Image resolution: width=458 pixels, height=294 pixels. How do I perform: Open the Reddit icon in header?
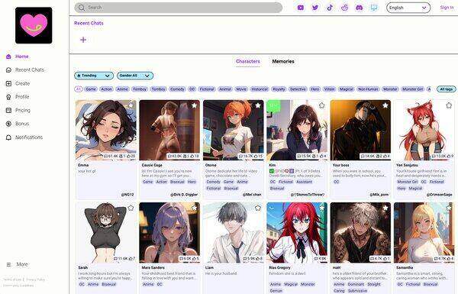[345, 8]
